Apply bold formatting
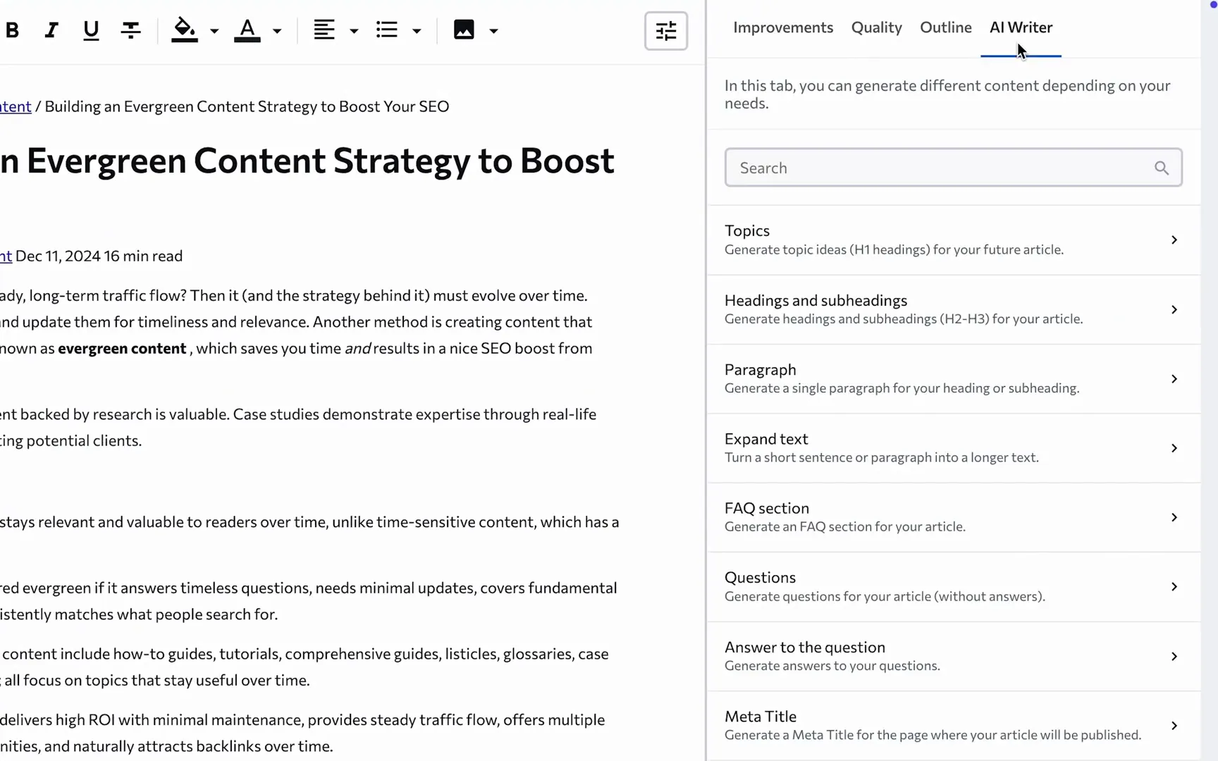1218x761 pixels. coord(13,30)
